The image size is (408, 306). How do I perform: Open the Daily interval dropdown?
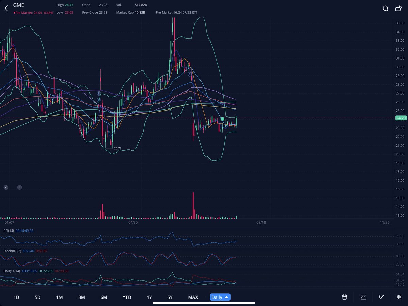[x=220, y=297]
